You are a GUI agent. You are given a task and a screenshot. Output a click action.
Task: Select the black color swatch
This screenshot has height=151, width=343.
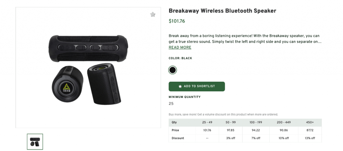coord(173,70)
